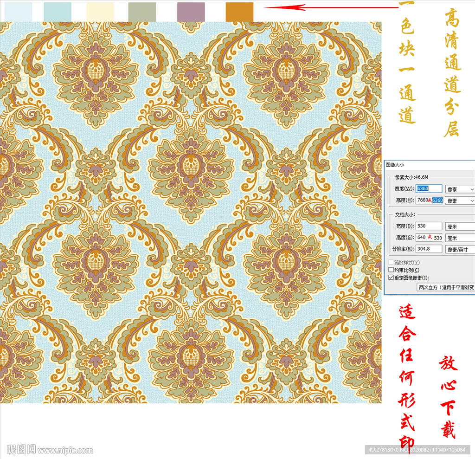Screen dimensions: 475x459
Task: Click the pixel height field showing 7680
Action: click(x=429, y=200)
